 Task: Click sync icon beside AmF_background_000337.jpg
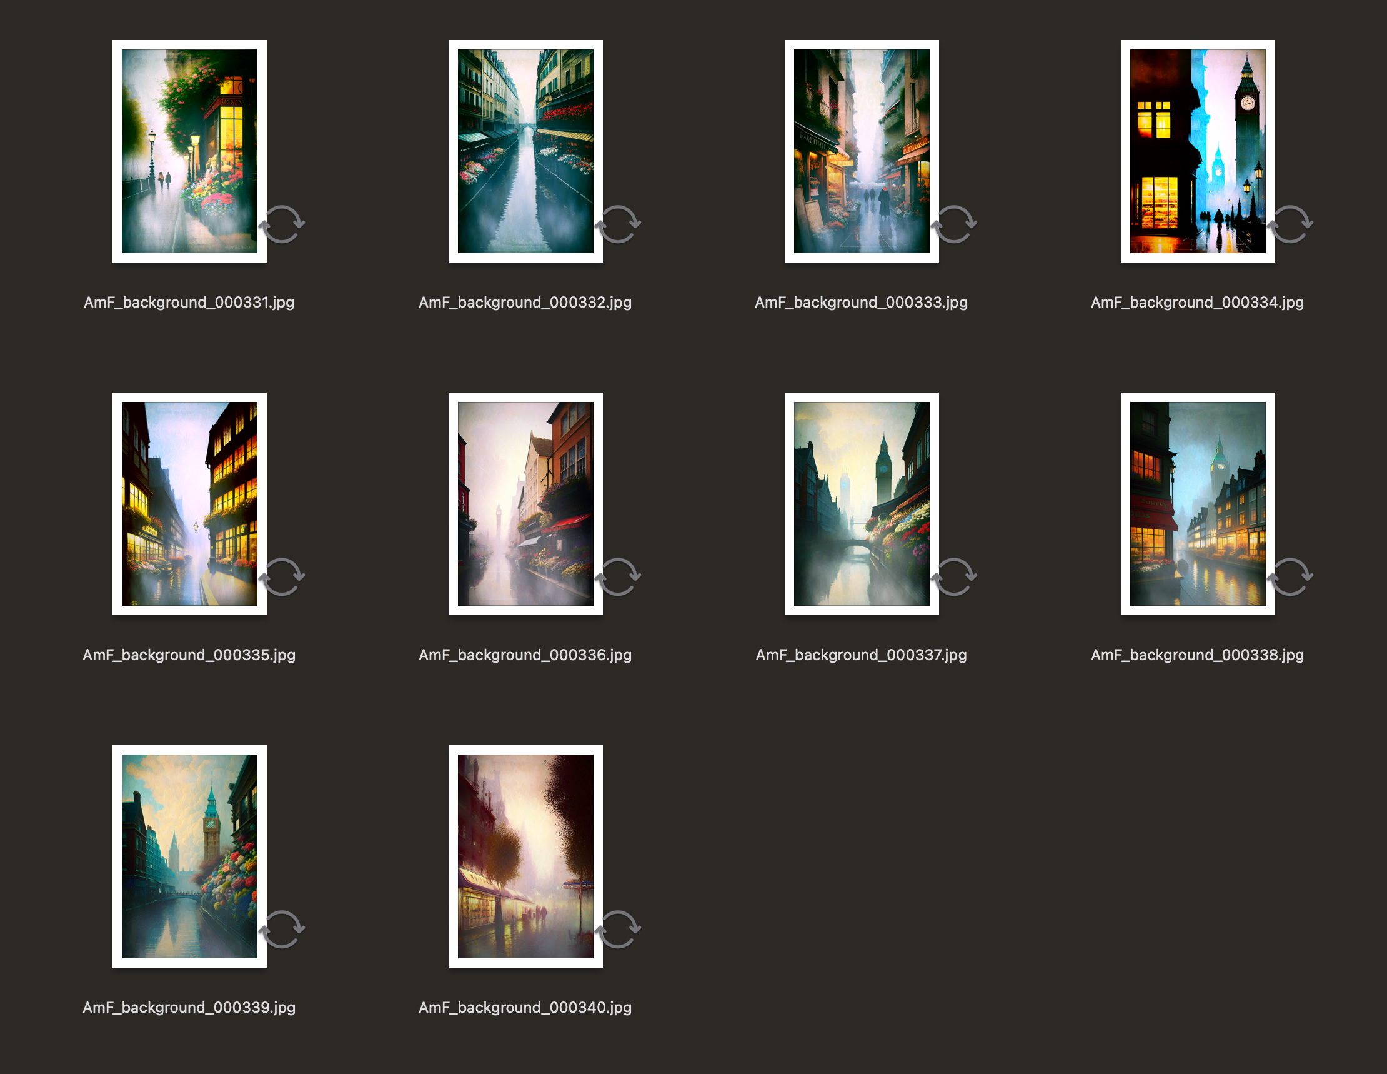click(955, 577)
